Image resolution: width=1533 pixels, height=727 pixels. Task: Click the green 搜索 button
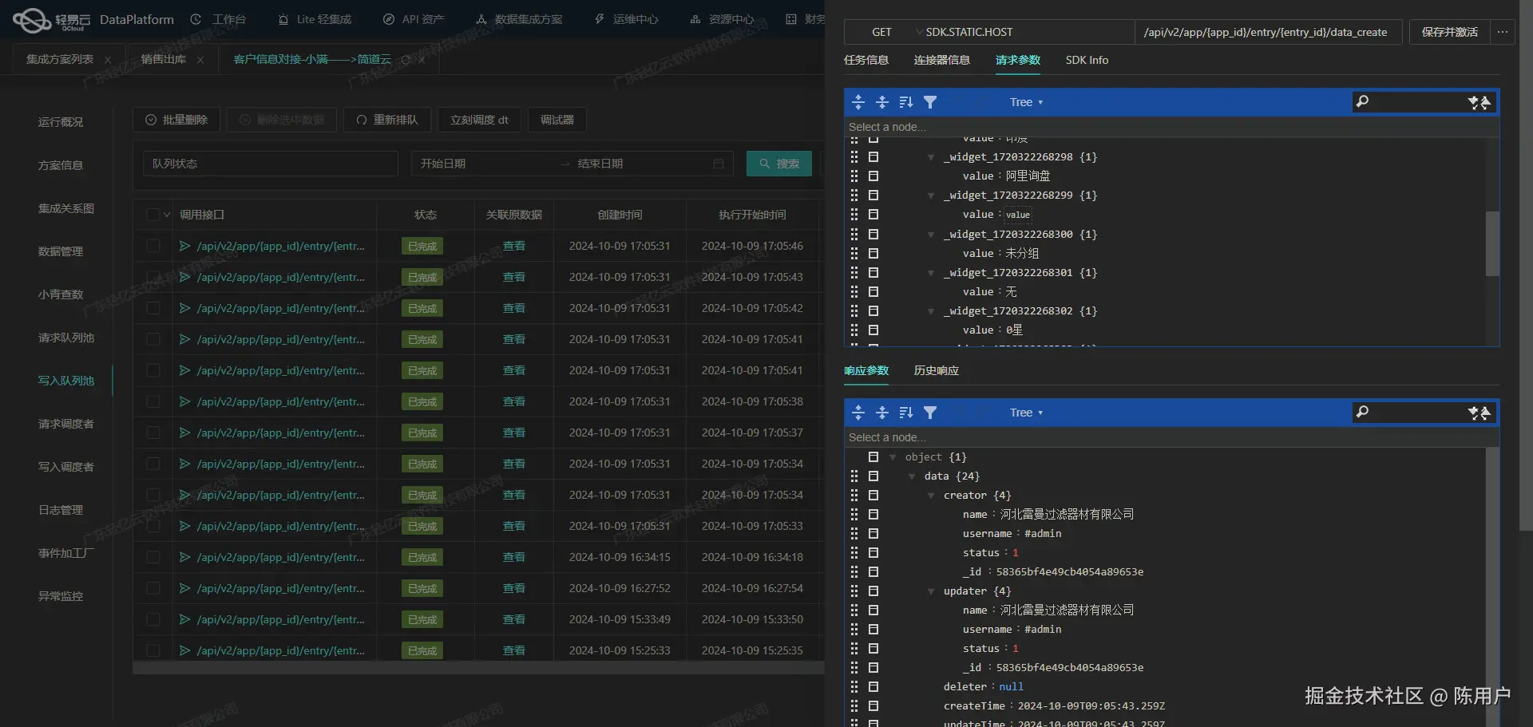pos(779,164)
